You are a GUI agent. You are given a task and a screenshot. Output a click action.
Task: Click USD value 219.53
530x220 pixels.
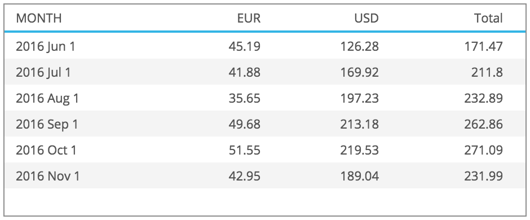(x=360, y=150)
